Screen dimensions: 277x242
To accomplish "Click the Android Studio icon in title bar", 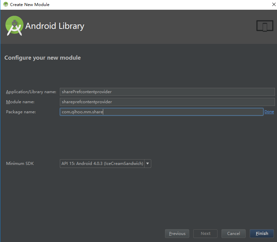I will 6,4.
